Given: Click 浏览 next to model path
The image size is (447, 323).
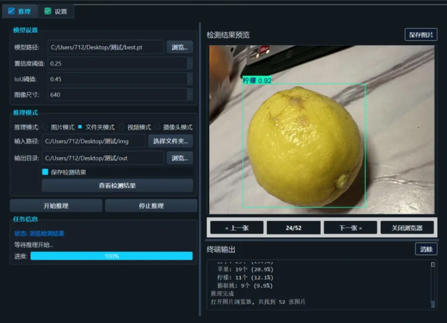Looking at the screenshot, I should click(180, 47).
